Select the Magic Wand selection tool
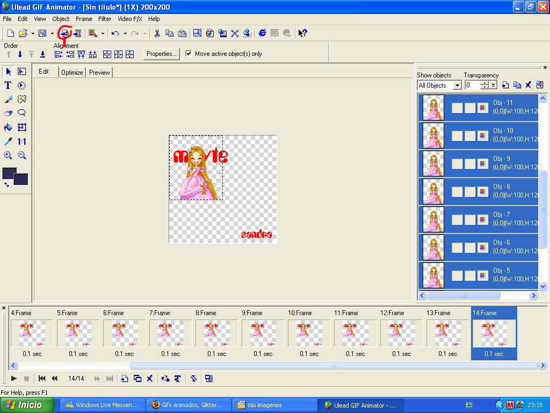The height and width of the screenshot is (413, 550). coord(22,99)
